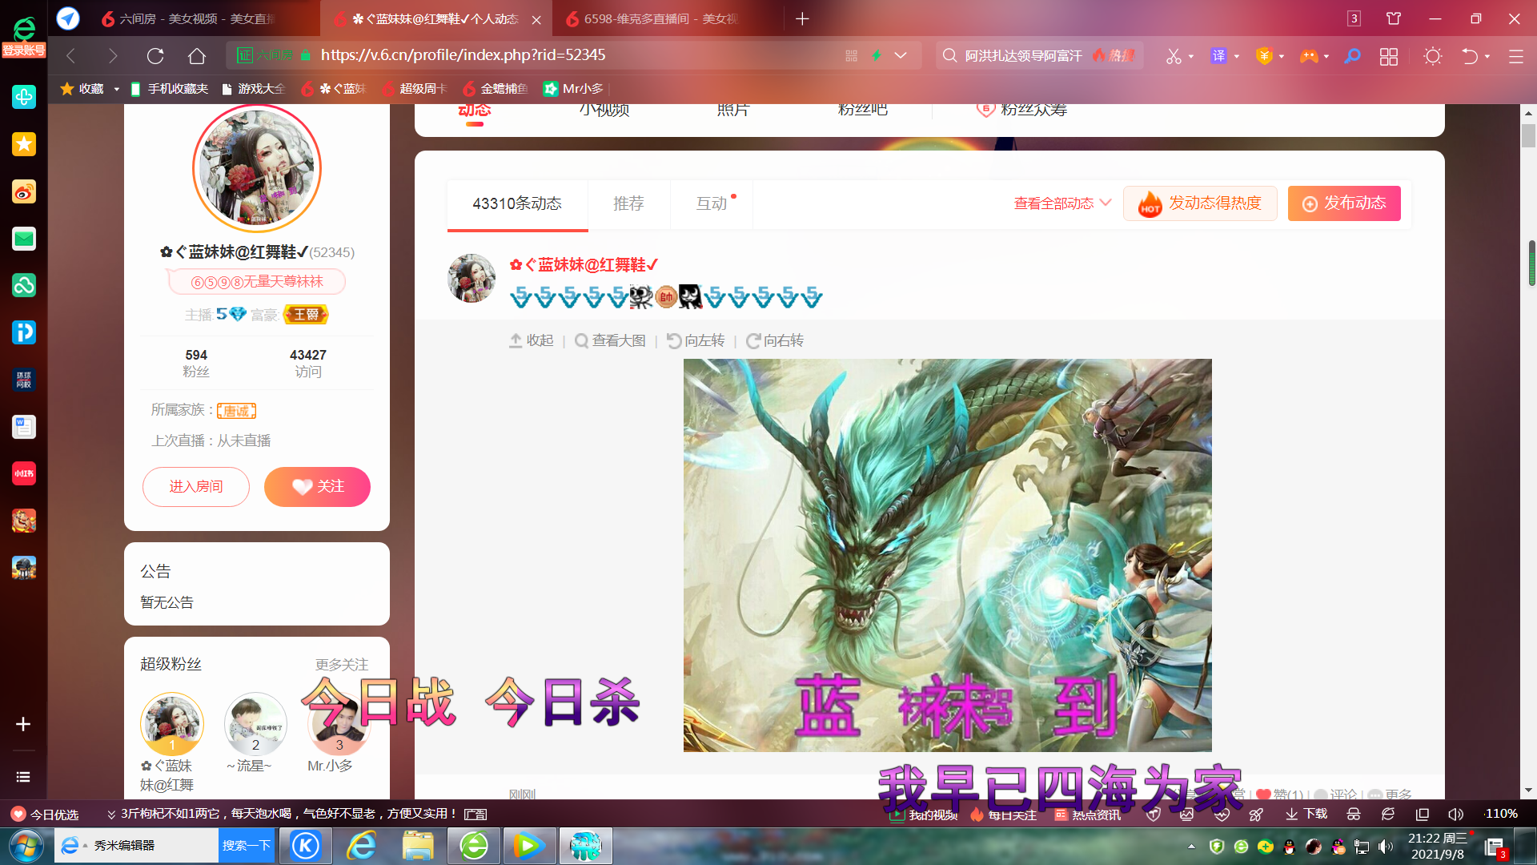Rotate image right with 向右转
The height and width of the screenshot is (865, 1537).
(x=775, y=340)
